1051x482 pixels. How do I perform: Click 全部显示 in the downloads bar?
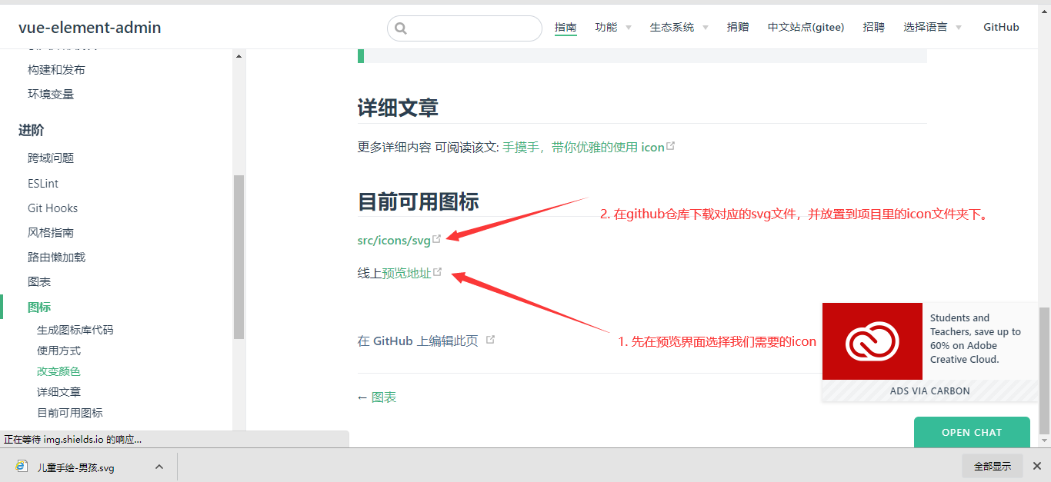point(992,466)
